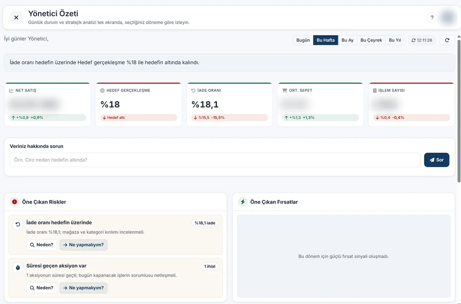Click the Sor send button
Viewport: 461px width, 304px height.
tap(437, 160)
